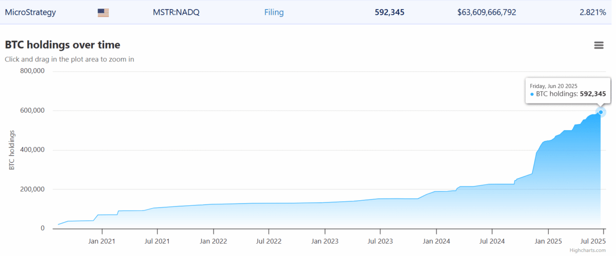The width and height of the screenshot is (616, 256).
Task: Click the blue series dot in tooltip
Action: (532, 94)
